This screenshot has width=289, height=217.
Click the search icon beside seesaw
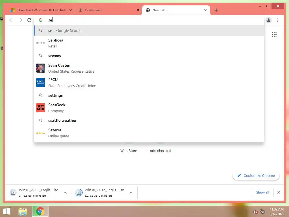click(x=41, y=56)
